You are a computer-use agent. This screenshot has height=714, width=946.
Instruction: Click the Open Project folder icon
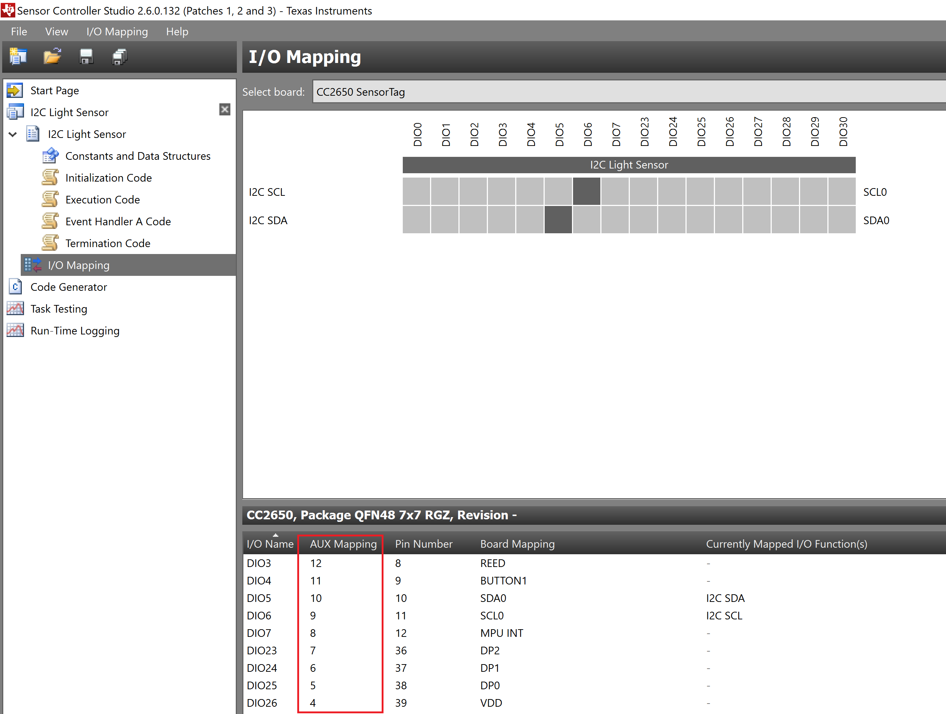coord(52,57)
